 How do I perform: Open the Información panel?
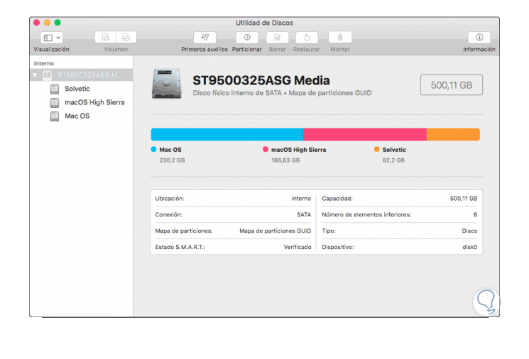[479, 37]
